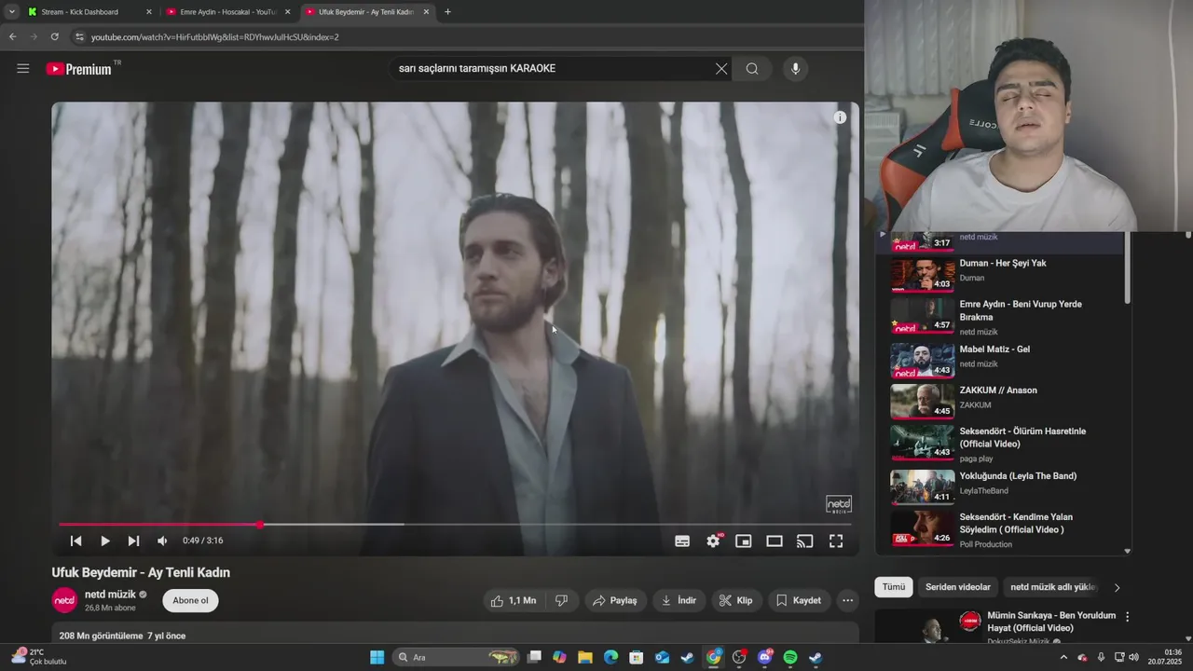Subscribe via Abone ol button
The height and width of the screenshot is (671, 1193).
coord(190,600)
